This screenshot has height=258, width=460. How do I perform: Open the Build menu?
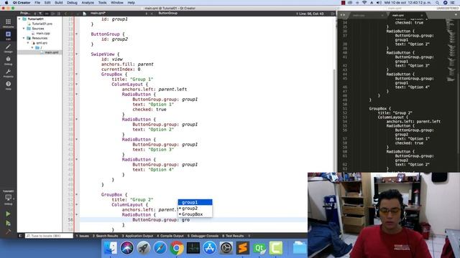59,3
